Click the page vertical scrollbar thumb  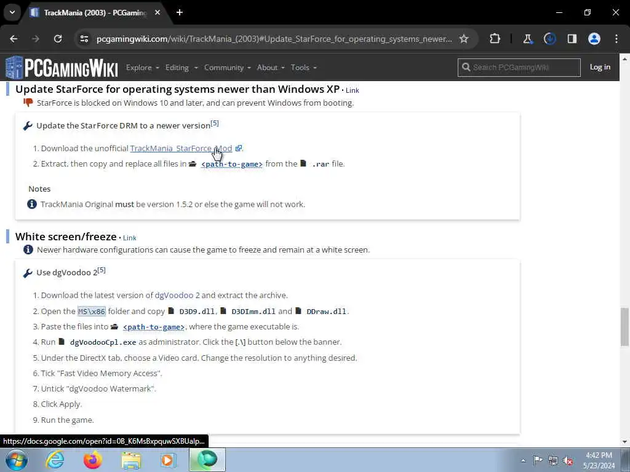coord(624,327)
